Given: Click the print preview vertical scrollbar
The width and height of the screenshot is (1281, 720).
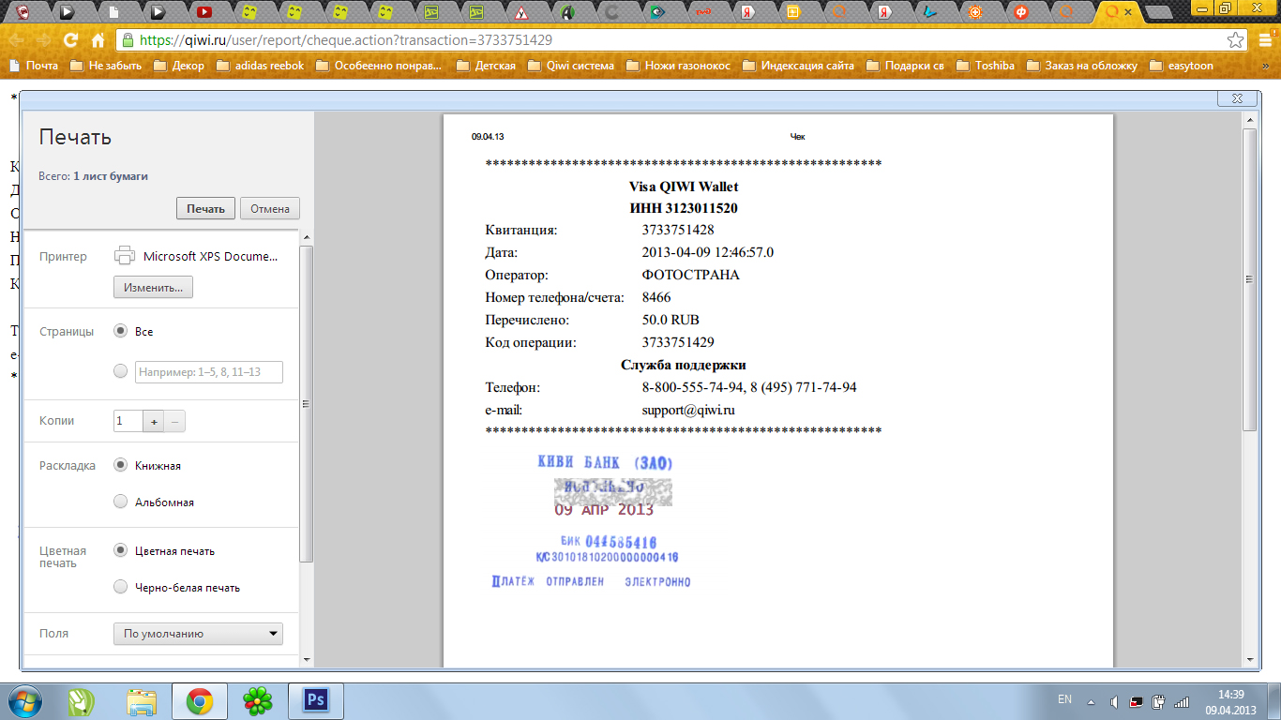Looking at the screenshot, I should coord(1249,279).
